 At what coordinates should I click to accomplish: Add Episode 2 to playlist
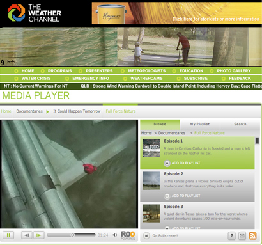click(182, 196)
